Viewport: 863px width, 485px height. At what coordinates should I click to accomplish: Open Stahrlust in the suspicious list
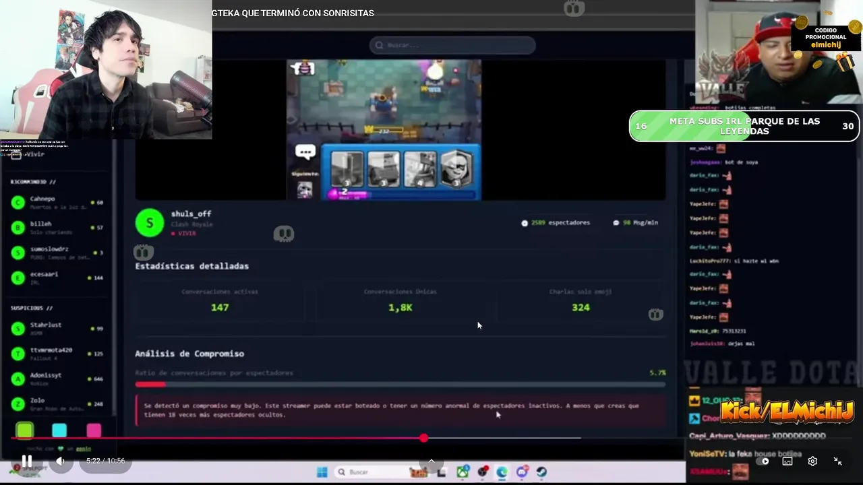click(57, 328)
